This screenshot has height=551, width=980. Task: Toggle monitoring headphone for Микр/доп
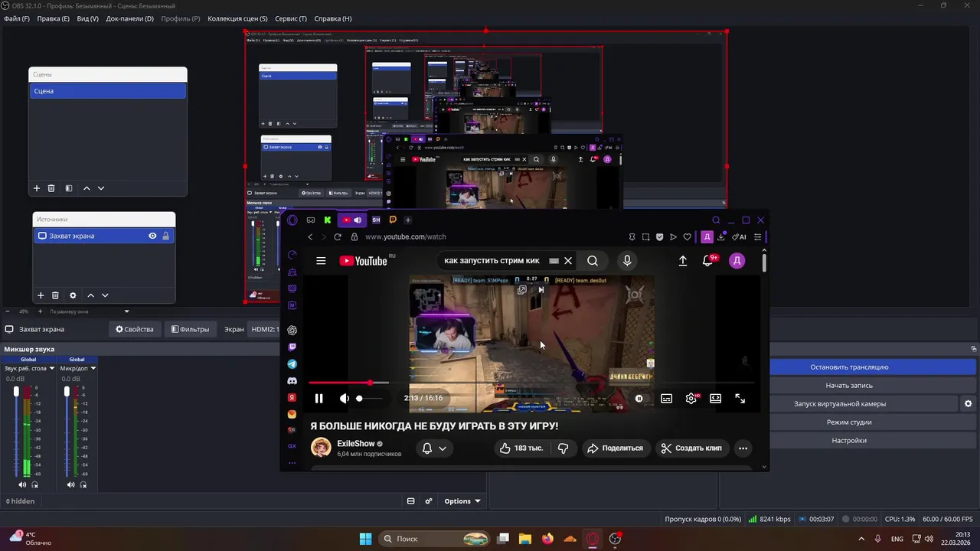(x=83, y=484)
